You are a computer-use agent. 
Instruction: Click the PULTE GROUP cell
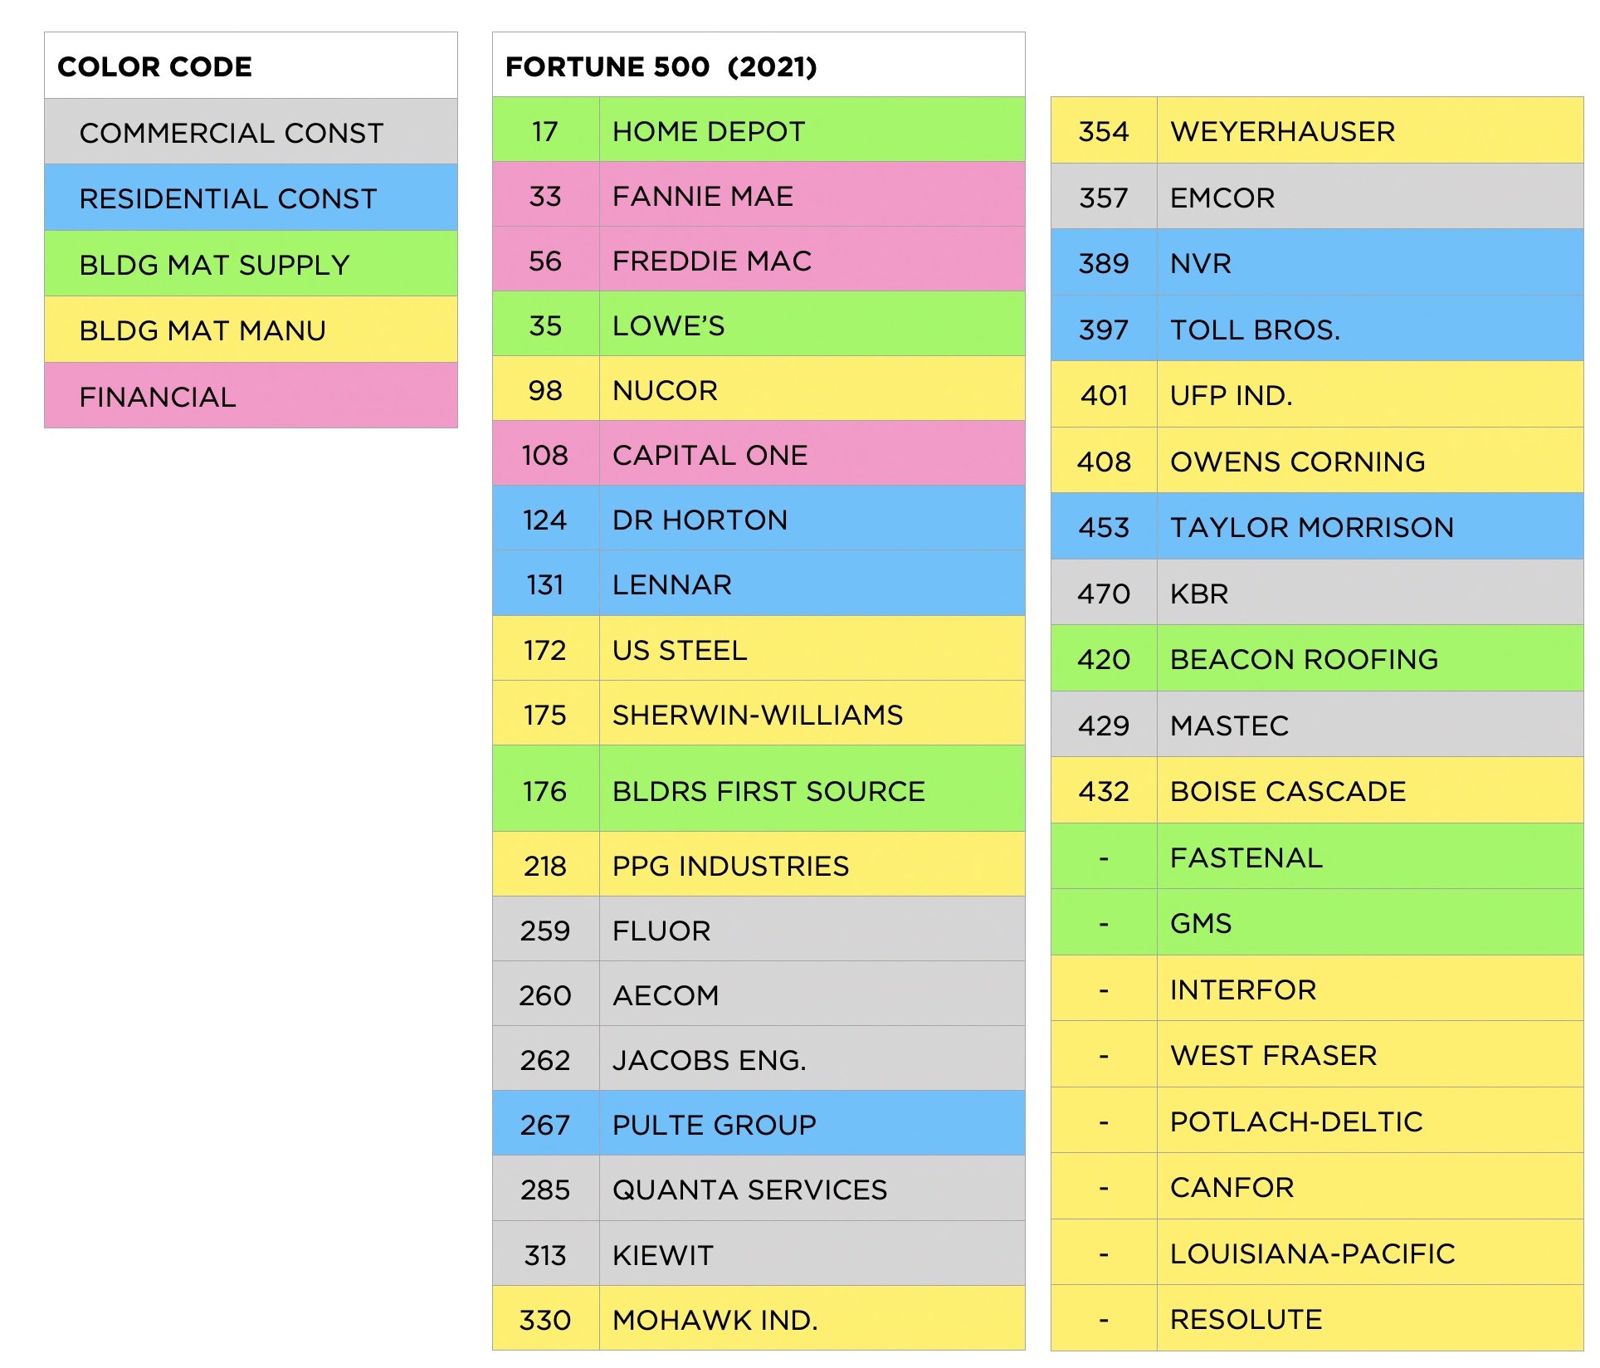click(812, 1123)
